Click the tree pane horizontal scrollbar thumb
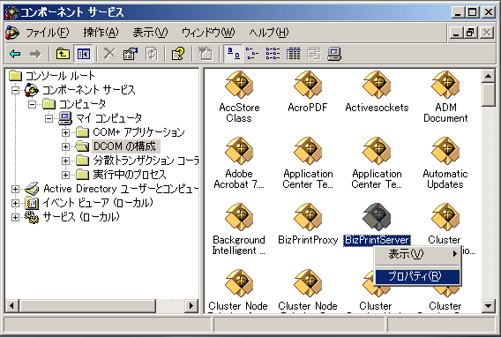Viewport: 501px width, 337px height. click(x=88, y=306)
